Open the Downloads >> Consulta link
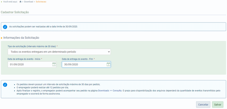This screenshot has width=227, height=109. [x=110, y=91]
